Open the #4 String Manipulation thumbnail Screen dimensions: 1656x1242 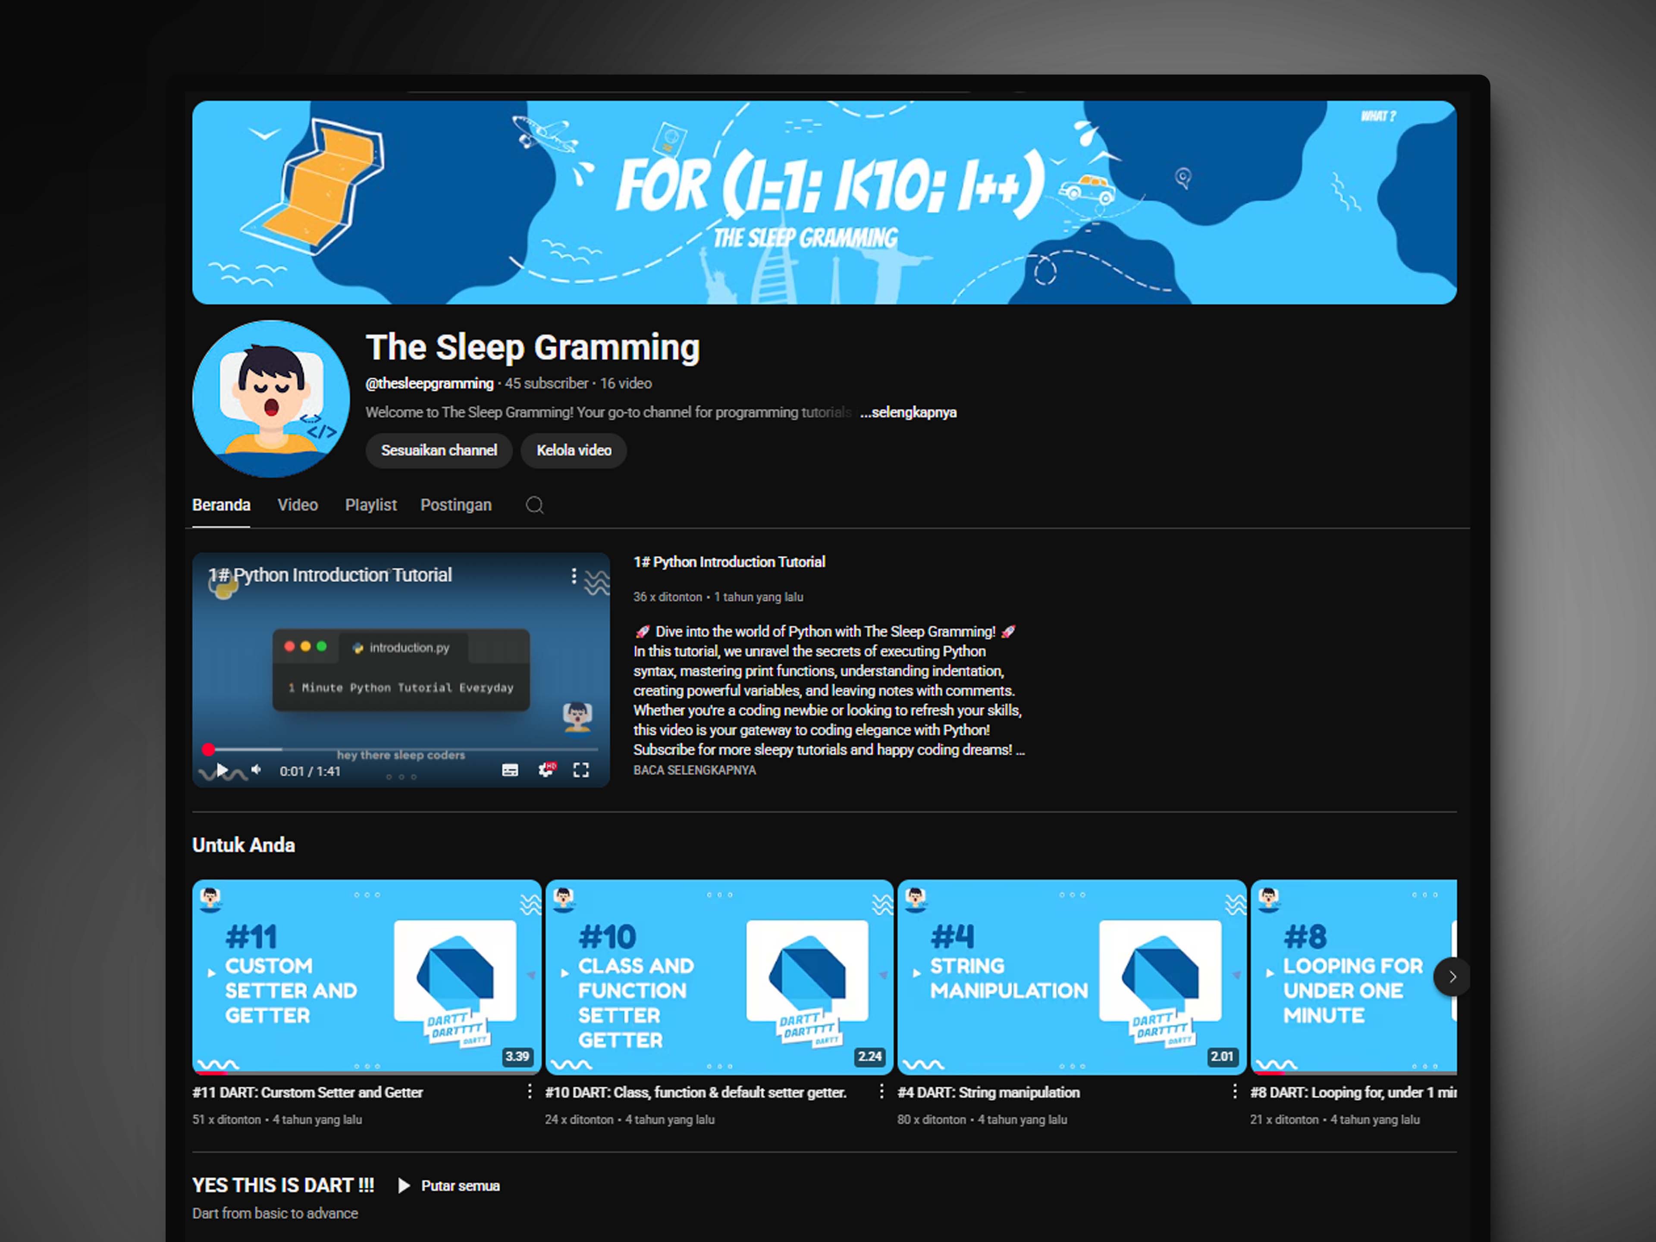(1071, 976)
